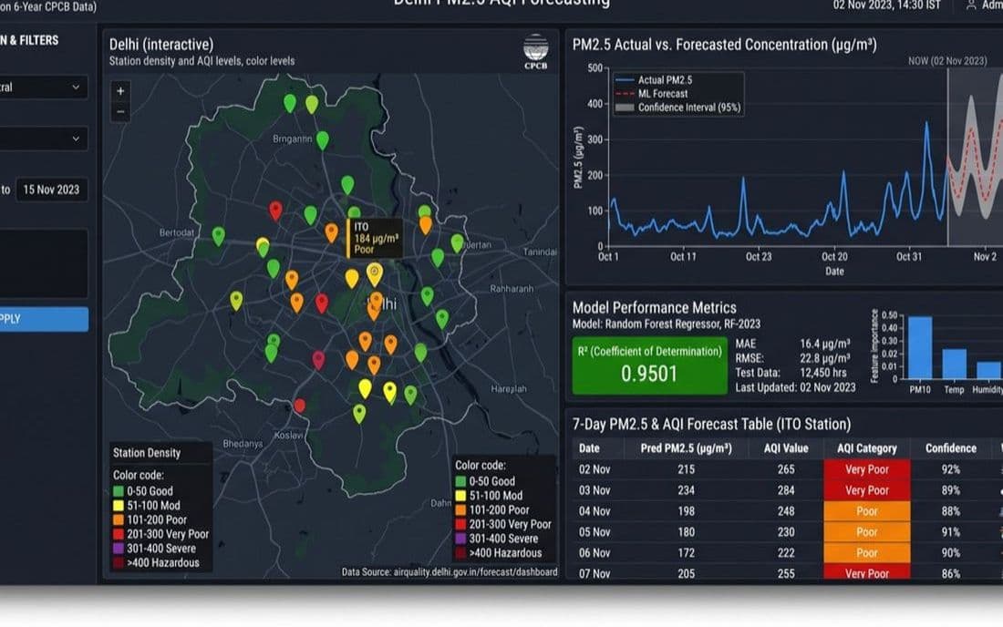
Task: Click the green R² 0.9501 card
Action: click(x=649, y=365)
